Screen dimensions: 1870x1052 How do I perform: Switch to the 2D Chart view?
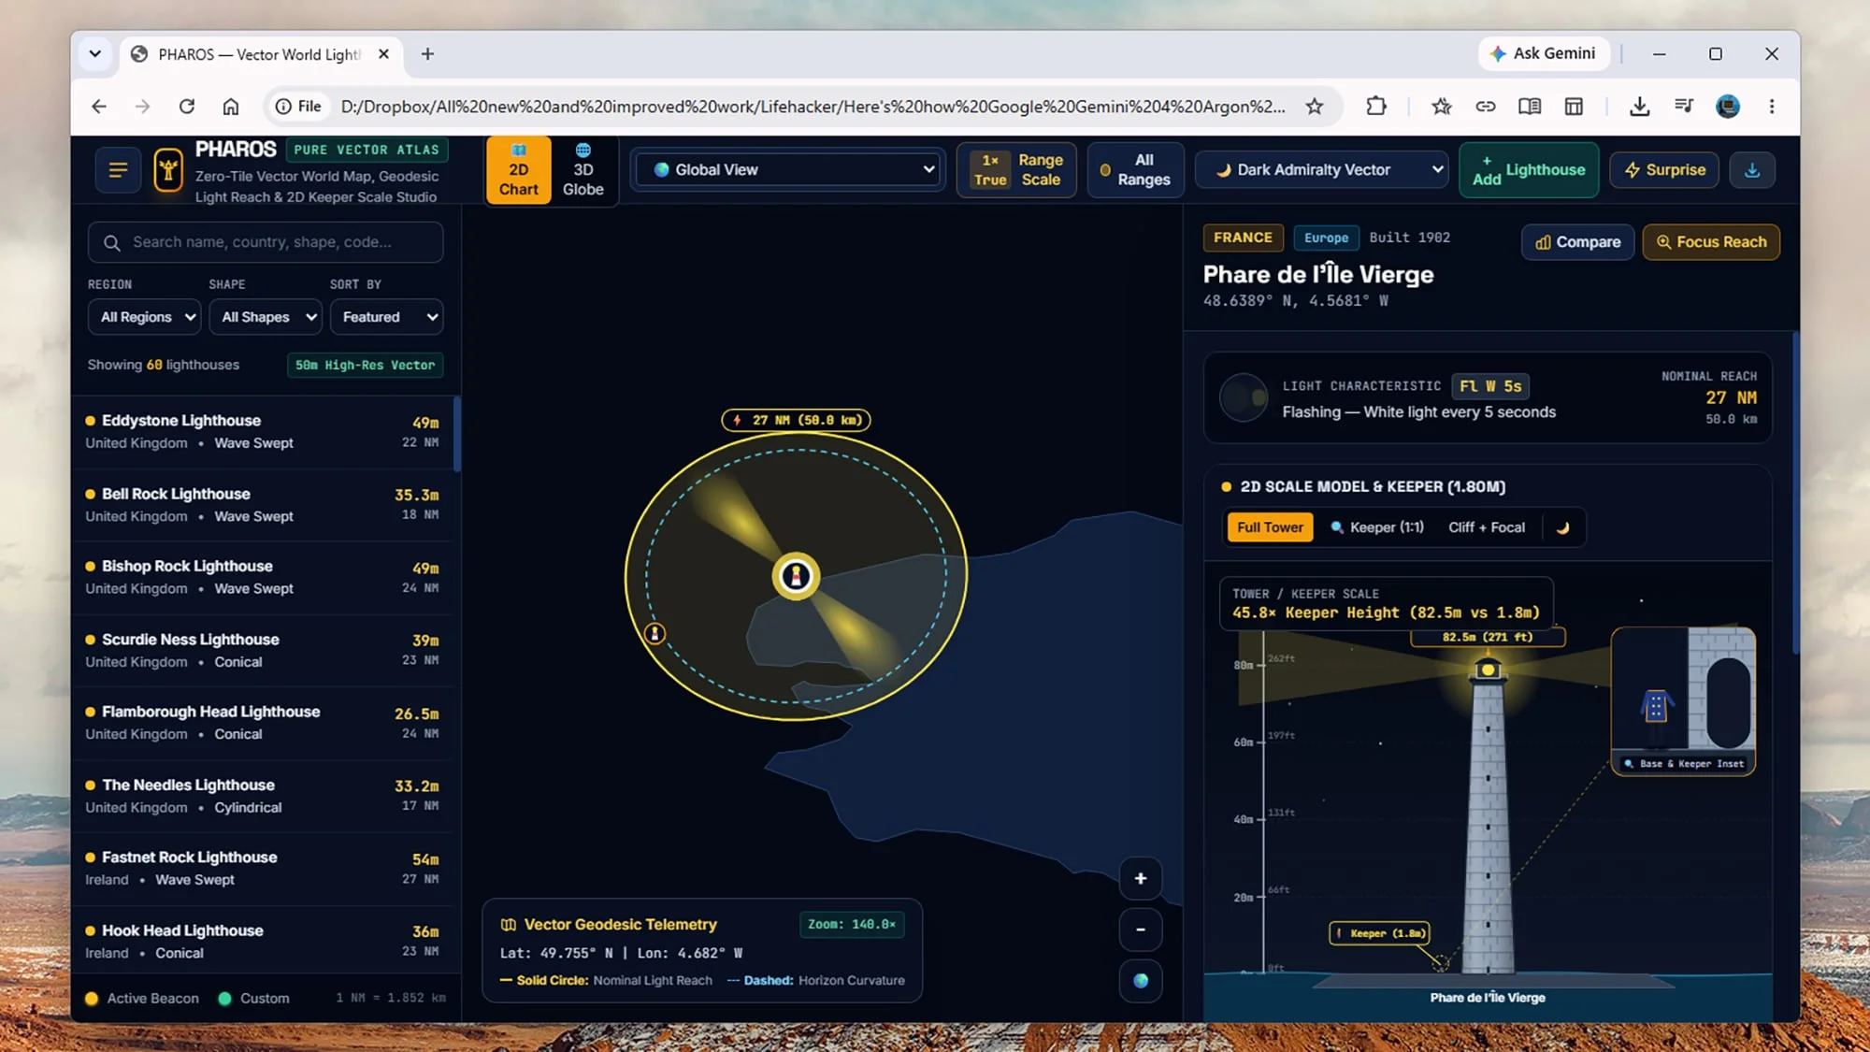coord(518,170)
